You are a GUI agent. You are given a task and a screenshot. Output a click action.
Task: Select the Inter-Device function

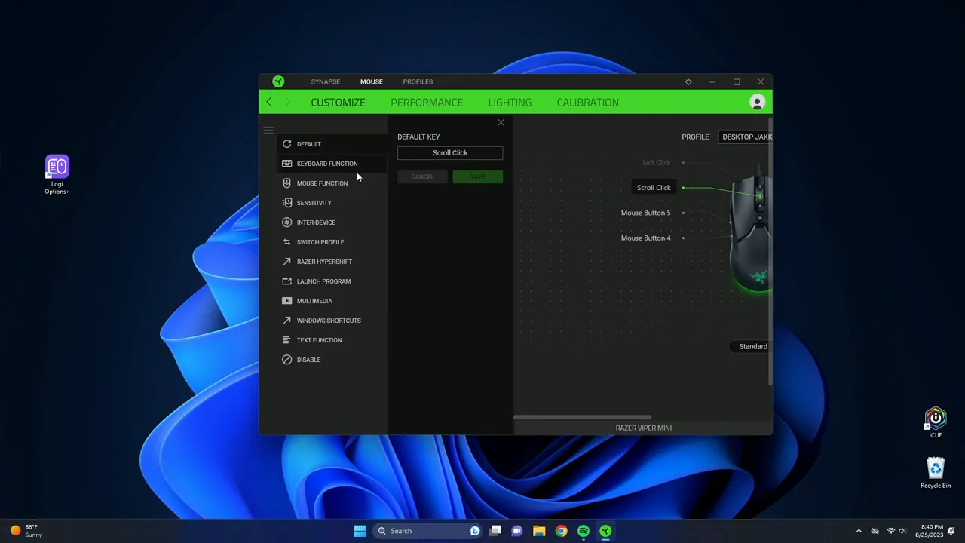tap(316, 222)
